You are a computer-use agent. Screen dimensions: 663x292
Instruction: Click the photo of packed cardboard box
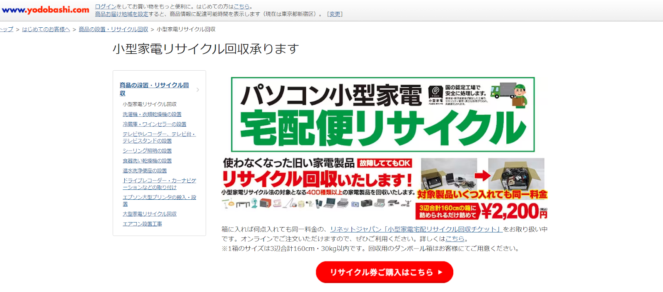click(x=516, y=174)
